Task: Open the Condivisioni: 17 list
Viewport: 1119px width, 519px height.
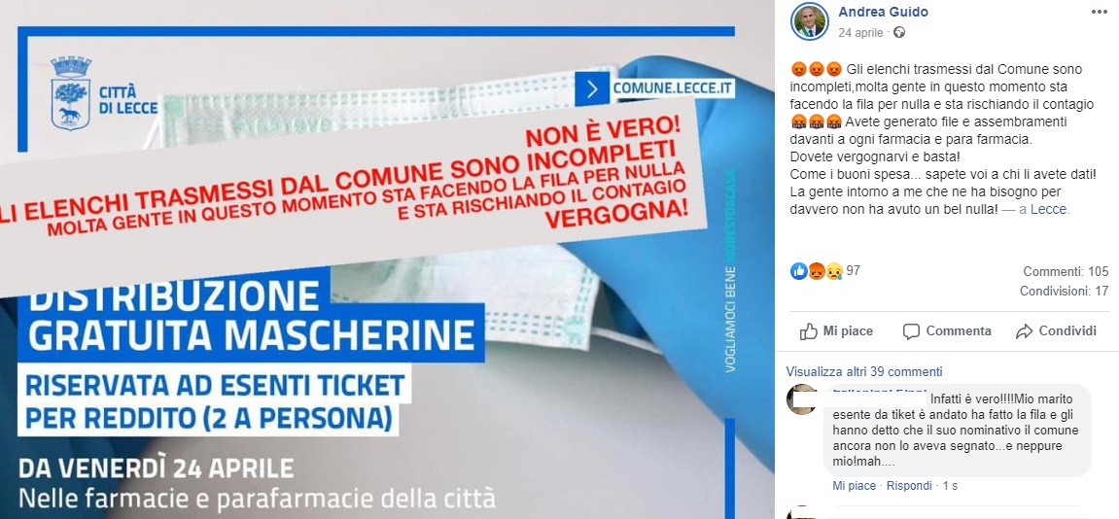Action: (1064, 292)
